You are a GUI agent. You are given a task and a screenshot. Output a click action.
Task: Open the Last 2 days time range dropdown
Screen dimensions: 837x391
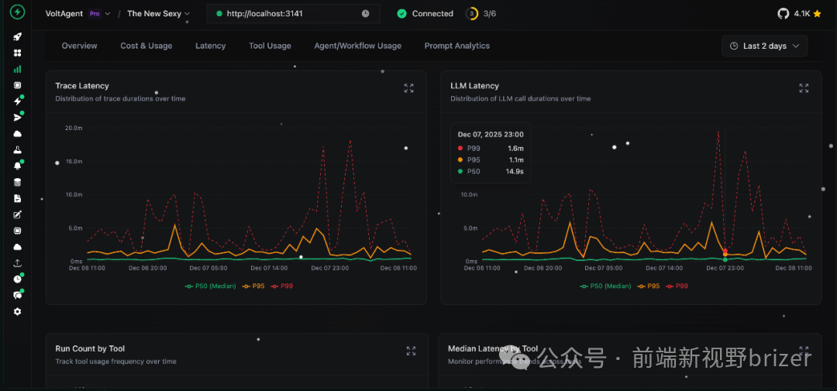pos(764,46)
